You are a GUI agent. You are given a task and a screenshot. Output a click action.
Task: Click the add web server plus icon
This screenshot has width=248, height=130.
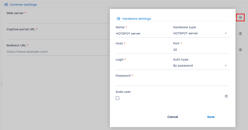pyautogui.click(x=240, y=18)
